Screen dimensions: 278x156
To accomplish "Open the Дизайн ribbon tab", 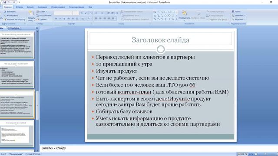I will pyautogui.click(x=30, y=7).
